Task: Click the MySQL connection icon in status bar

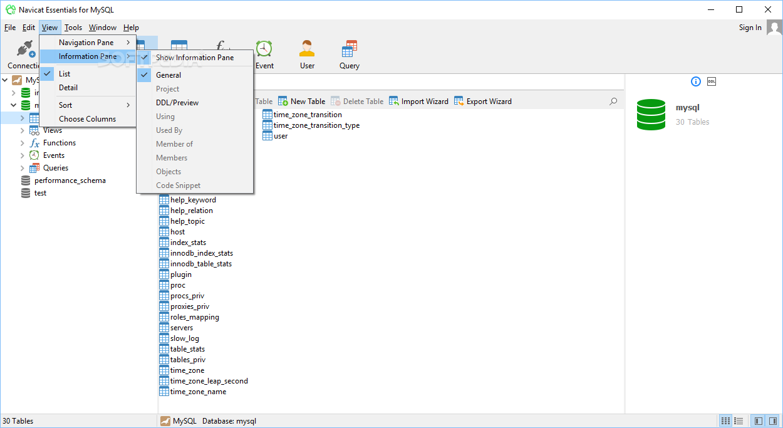Action: [x=165, y=421]
